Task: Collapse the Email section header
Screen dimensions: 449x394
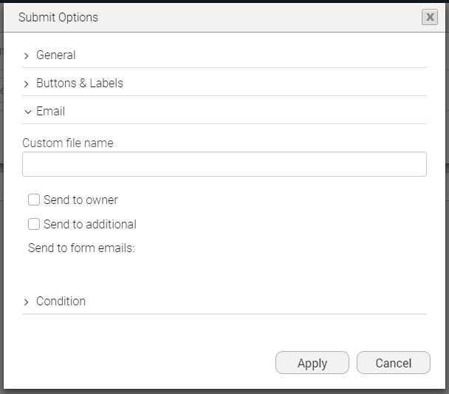Action: pos(50,111)
